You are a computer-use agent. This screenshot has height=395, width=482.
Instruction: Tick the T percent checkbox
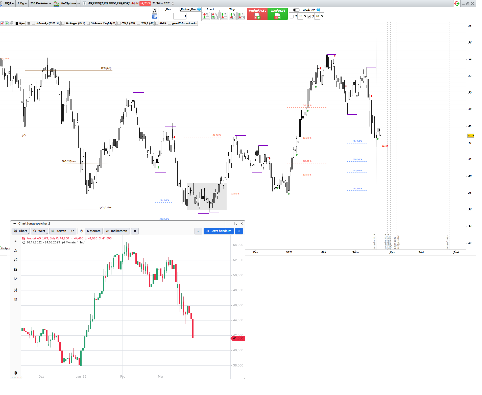click(292, 17)
